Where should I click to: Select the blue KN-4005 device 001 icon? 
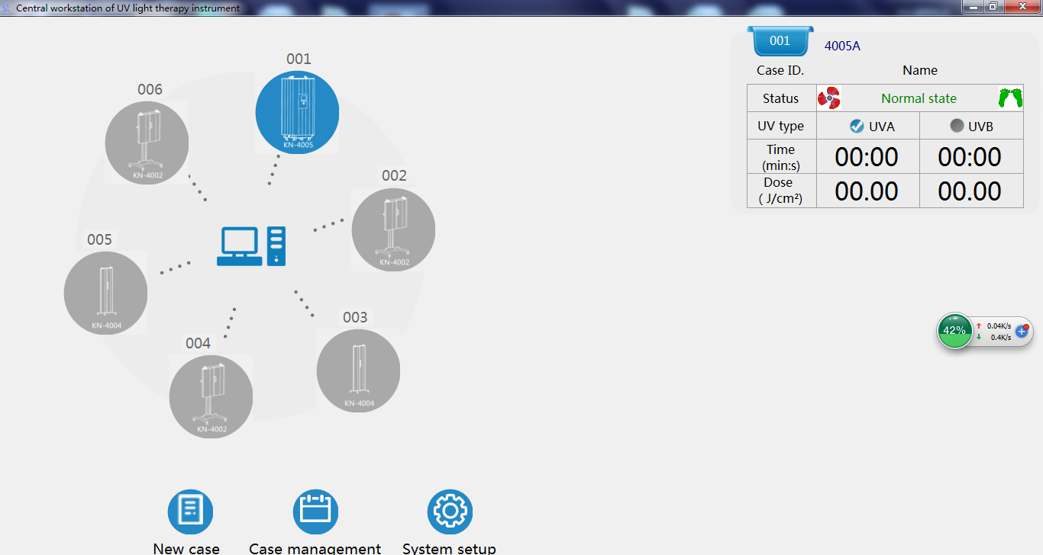297,112
